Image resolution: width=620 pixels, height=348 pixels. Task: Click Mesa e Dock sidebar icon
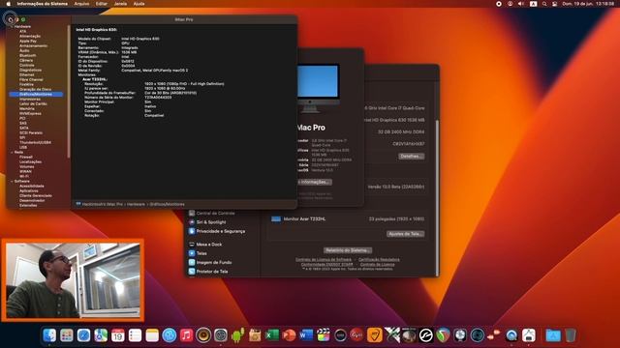click(192, 245)
